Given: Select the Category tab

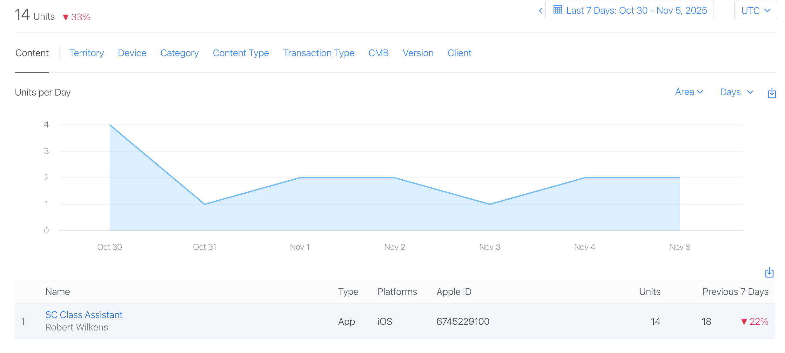Looking at the screenshot, I should (x=179, y=53).
